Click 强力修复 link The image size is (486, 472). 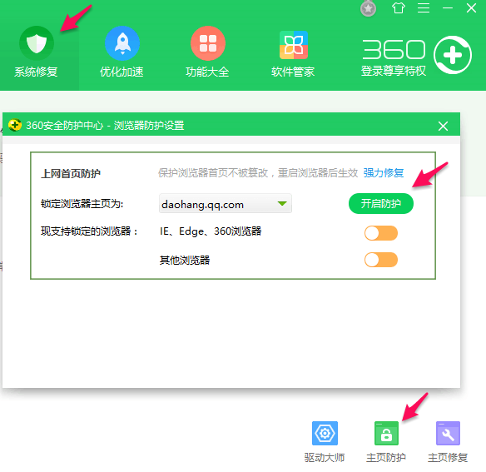coord(384,173)
